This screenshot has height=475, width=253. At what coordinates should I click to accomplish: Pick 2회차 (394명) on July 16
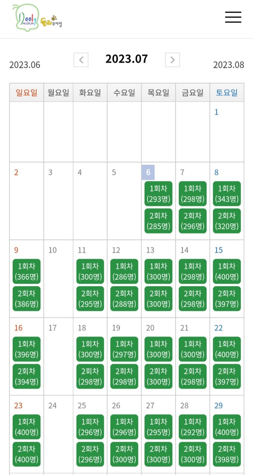pyautogui.click(x=27, y=376)
